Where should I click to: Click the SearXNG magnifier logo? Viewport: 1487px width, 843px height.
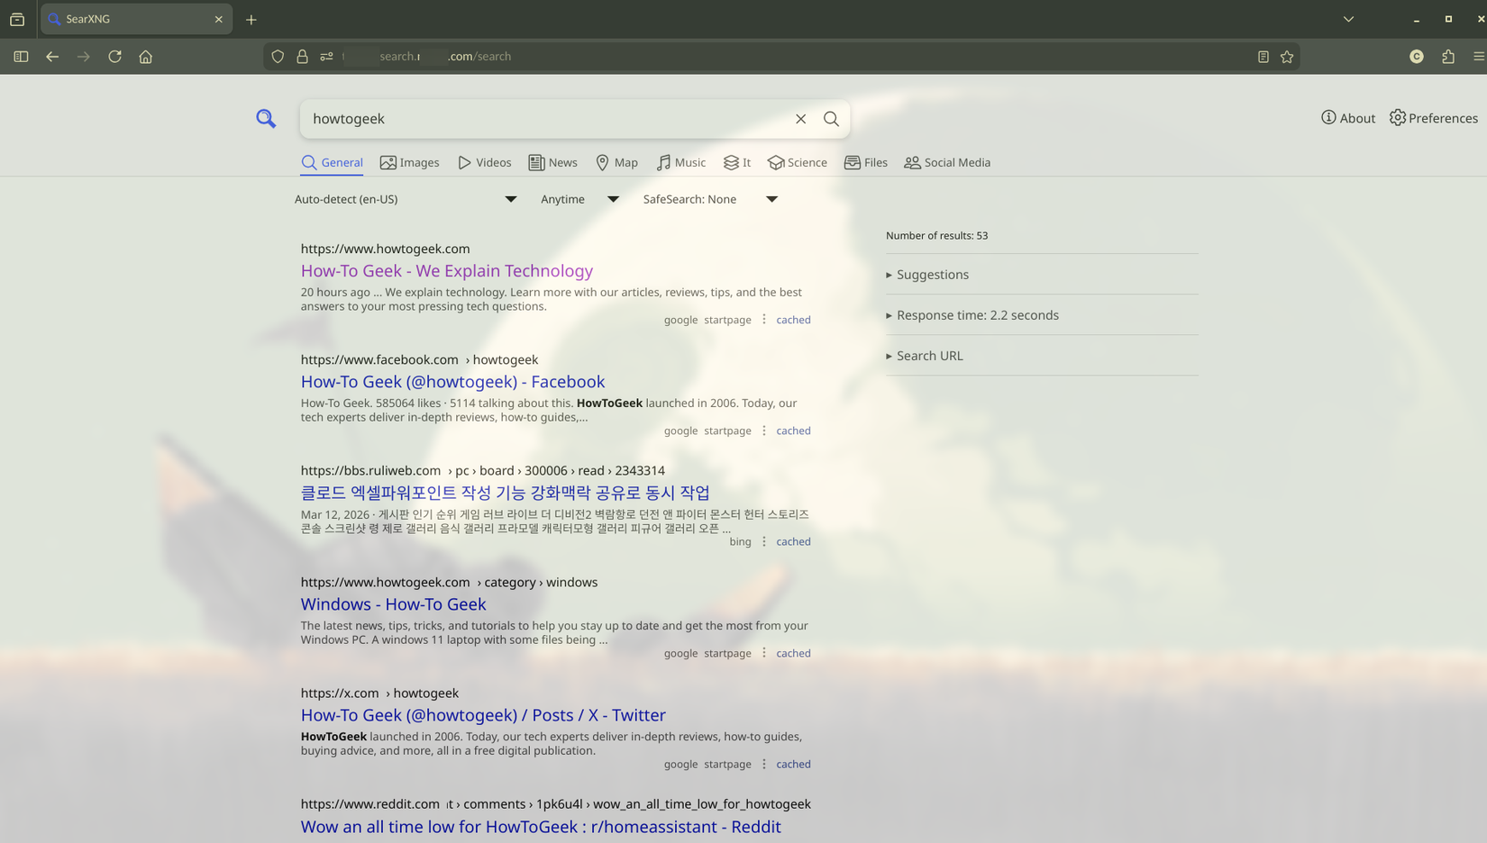266,118
